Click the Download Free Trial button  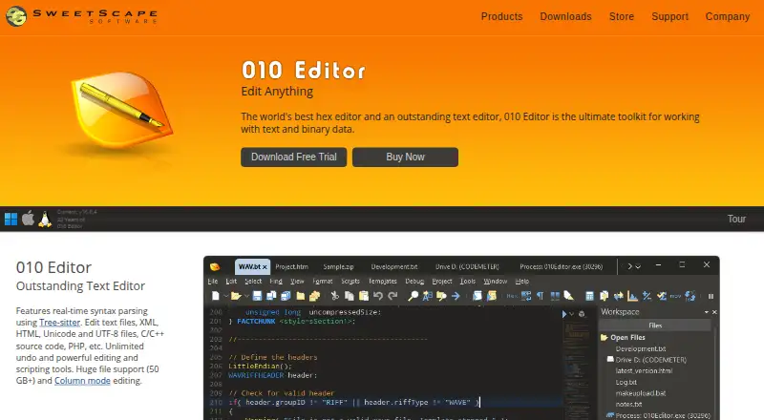pos(294,157)
